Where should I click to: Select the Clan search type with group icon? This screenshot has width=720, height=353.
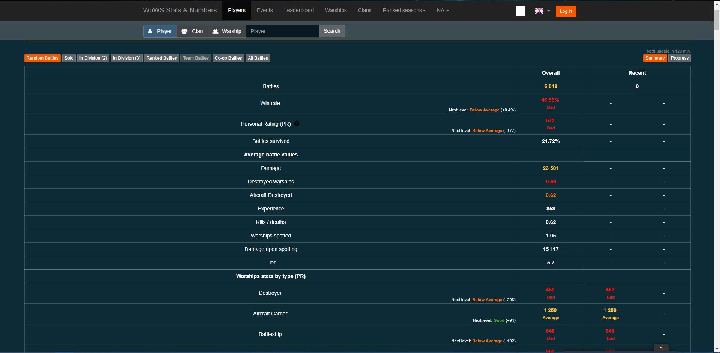pos(192,31)
